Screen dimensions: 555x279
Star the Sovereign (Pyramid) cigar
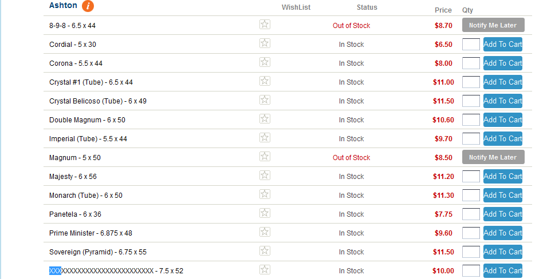pyautogui.click(x=265, y=250)
